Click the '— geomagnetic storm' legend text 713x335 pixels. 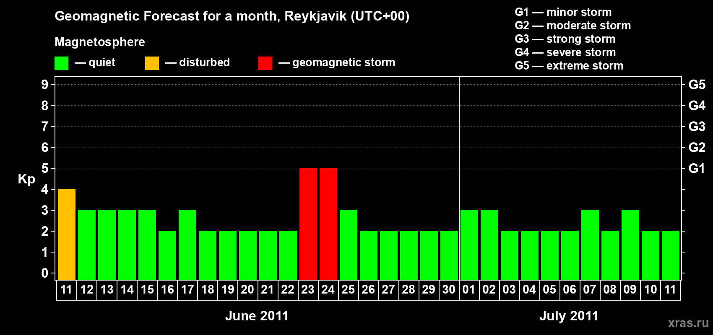tap(337, 63)
